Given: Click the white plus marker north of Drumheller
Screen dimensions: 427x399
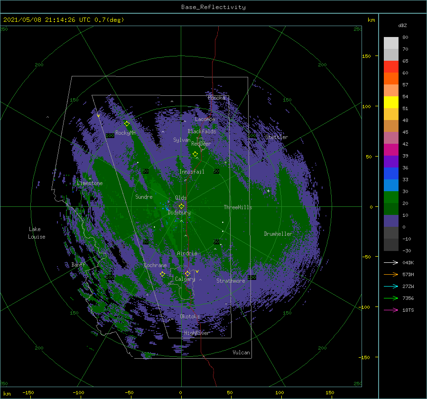Looking at the screenshot, I should pyautogui.click(x=268, y=191).
